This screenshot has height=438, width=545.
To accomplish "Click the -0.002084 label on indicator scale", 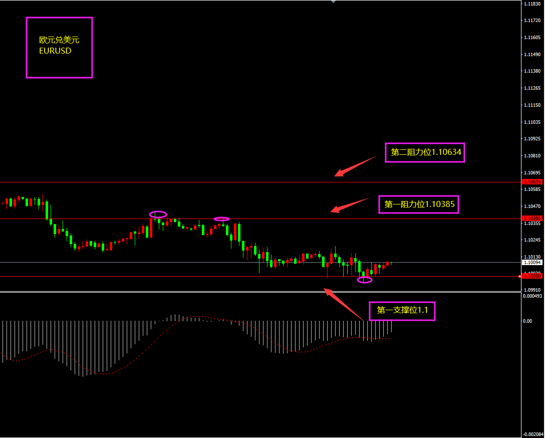I will point(532,434).
